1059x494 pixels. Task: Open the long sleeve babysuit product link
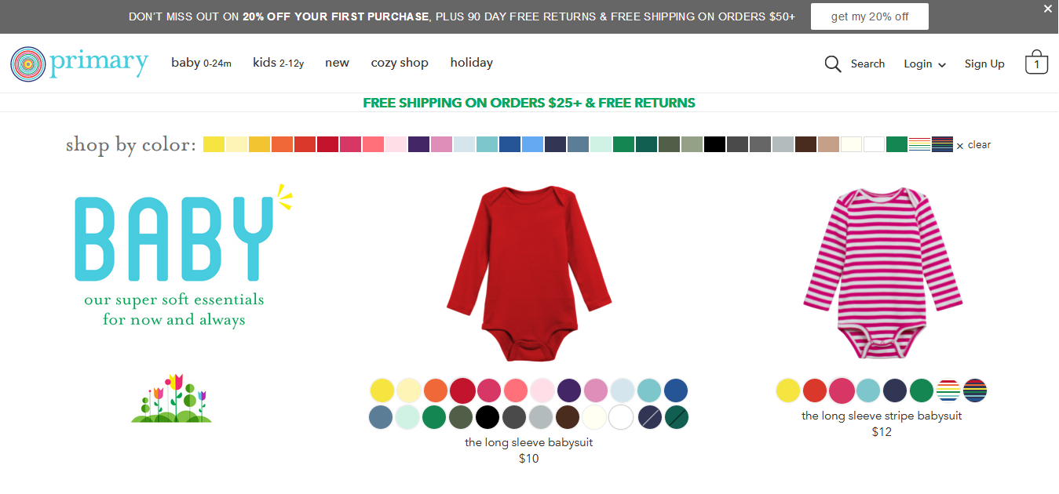coord(528,442)
